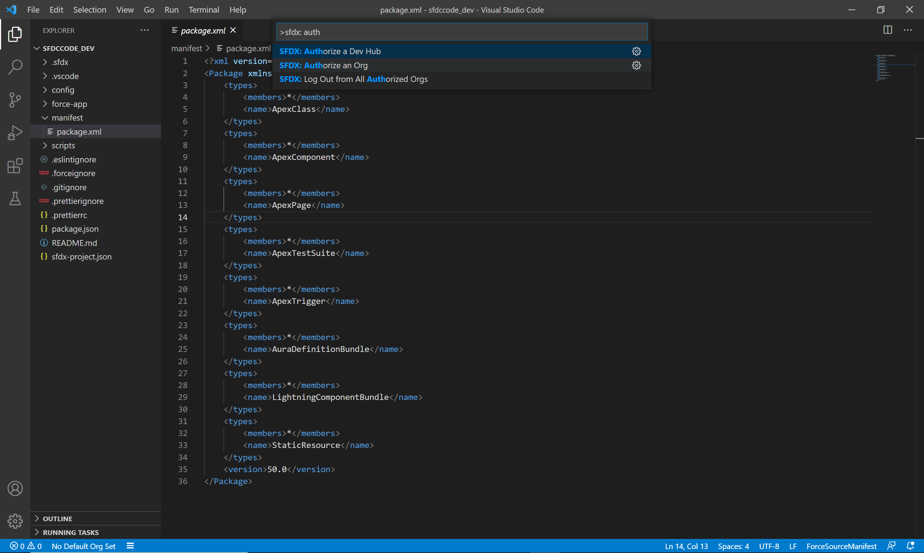This screenshot has height=553, width=924.
Task: Expand the RUNNING TASKS section
Action: (x=70, y=532)
